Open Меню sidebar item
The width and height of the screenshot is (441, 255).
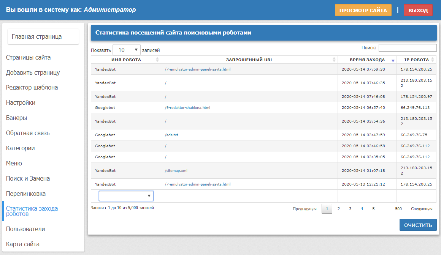coord(14,164)
